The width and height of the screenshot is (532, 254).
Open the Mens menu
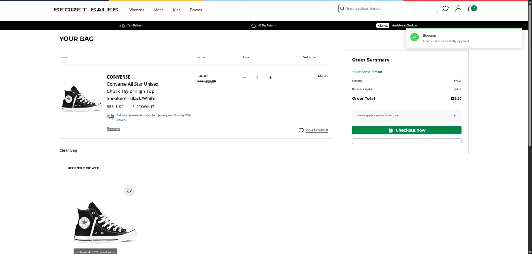[159, 10]
